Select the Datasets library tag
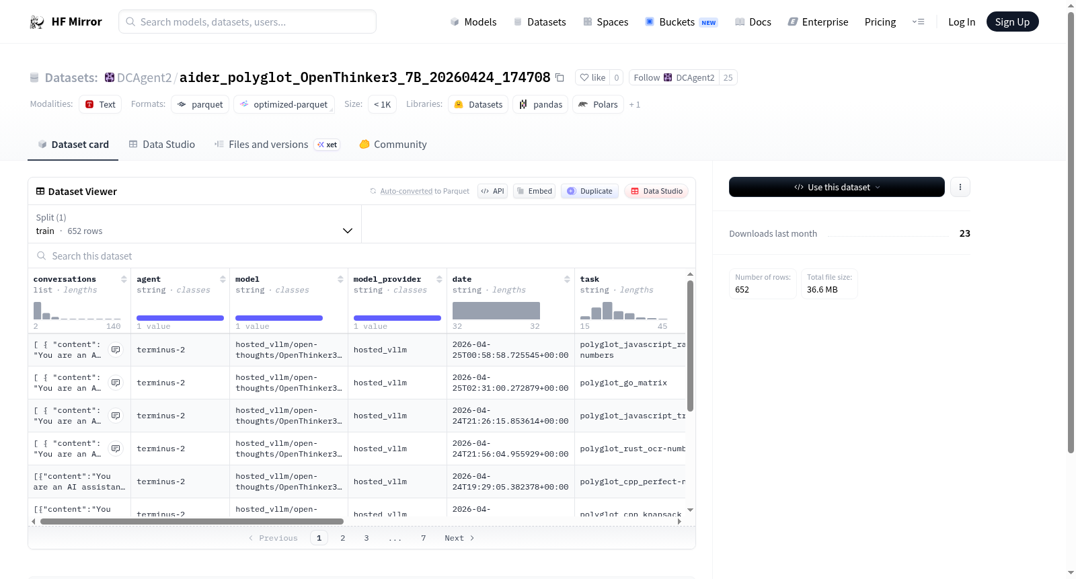This screenshot has height=579, width=1076. coord(478,104)
